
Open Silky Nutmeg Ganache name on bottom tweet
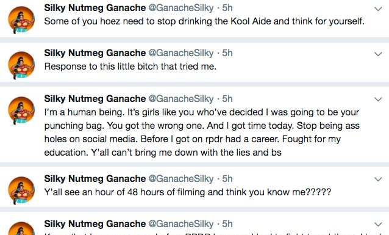[x=95, y=224]
